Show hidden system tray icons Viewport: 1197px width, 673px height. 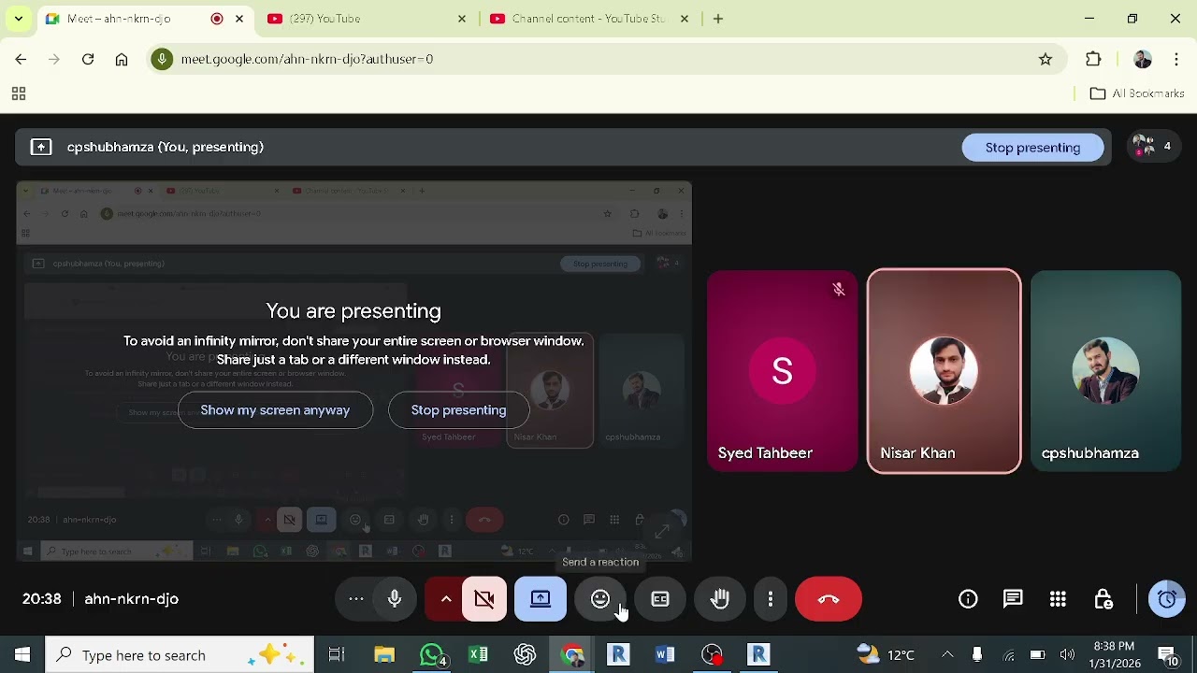pyautogui.click(x=947, y=655)
